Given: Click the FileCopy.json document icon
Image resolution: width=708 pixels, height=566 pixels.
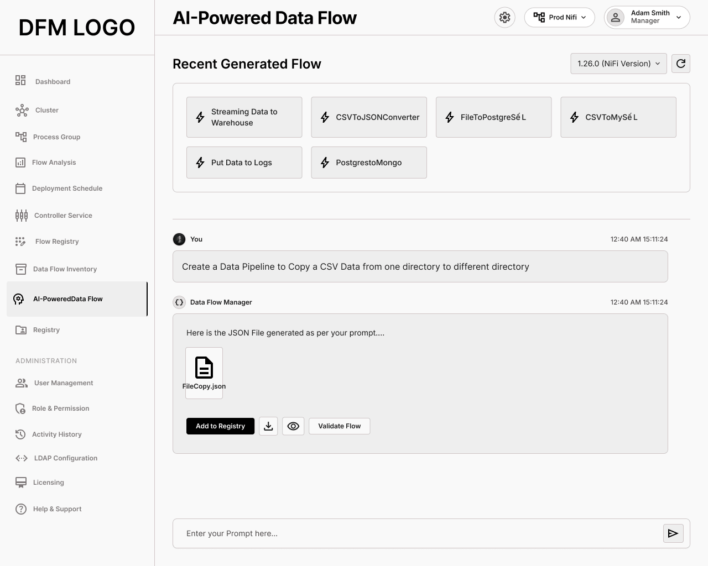Looking at the screenshot, I should pyautogui.click(x=204, y=368).
